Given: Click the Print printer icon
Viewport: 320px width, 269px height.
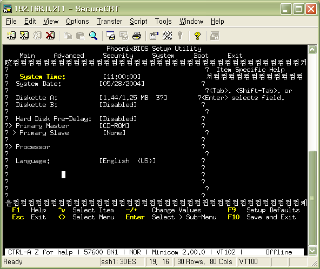Looking at the screenshot, I should click(x=137, y=36).
